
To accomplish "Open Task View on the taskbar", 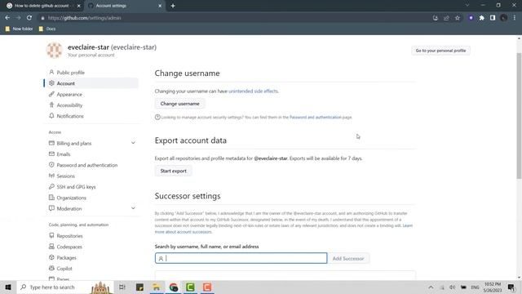I will coord(122,287).
